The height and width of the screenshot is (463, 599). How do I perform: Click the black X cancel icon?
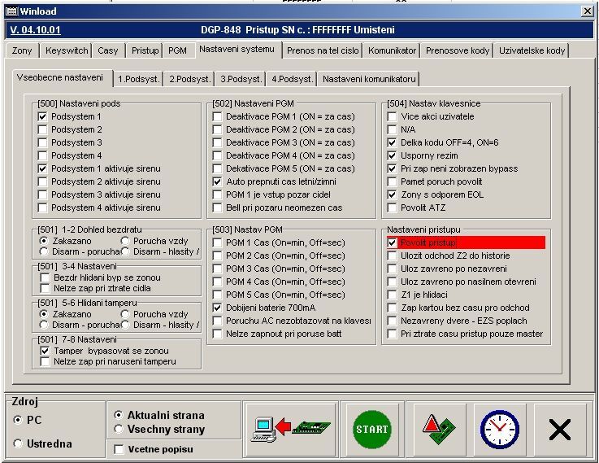point(559,428)
